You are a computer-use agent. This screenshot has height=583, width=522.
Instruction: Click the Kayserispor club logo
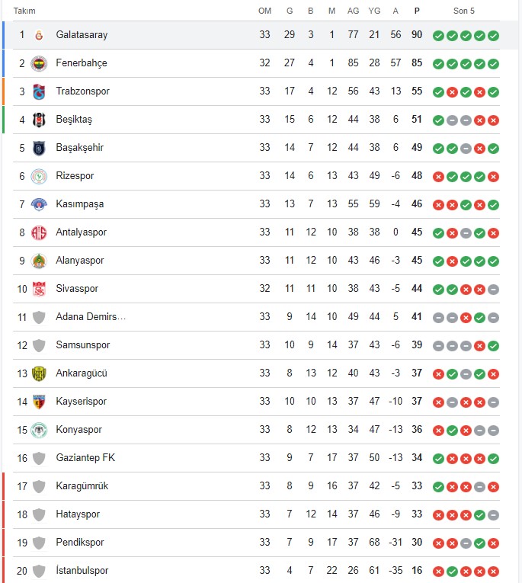(39, 402)
